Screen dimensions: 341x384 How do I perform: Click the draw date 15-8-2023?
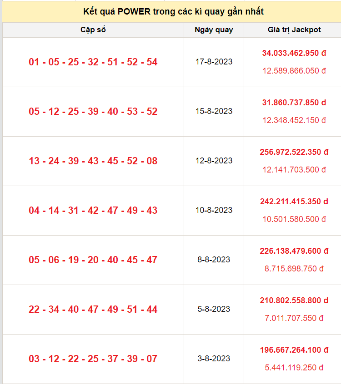(x=214, y=111)
